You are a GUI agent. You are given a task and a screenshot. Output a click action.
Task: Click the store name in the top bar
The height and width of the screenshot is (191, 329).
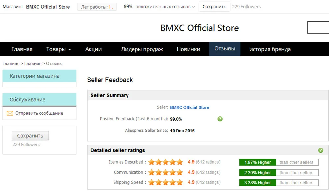pyautogui.click(x=48, y=7)
